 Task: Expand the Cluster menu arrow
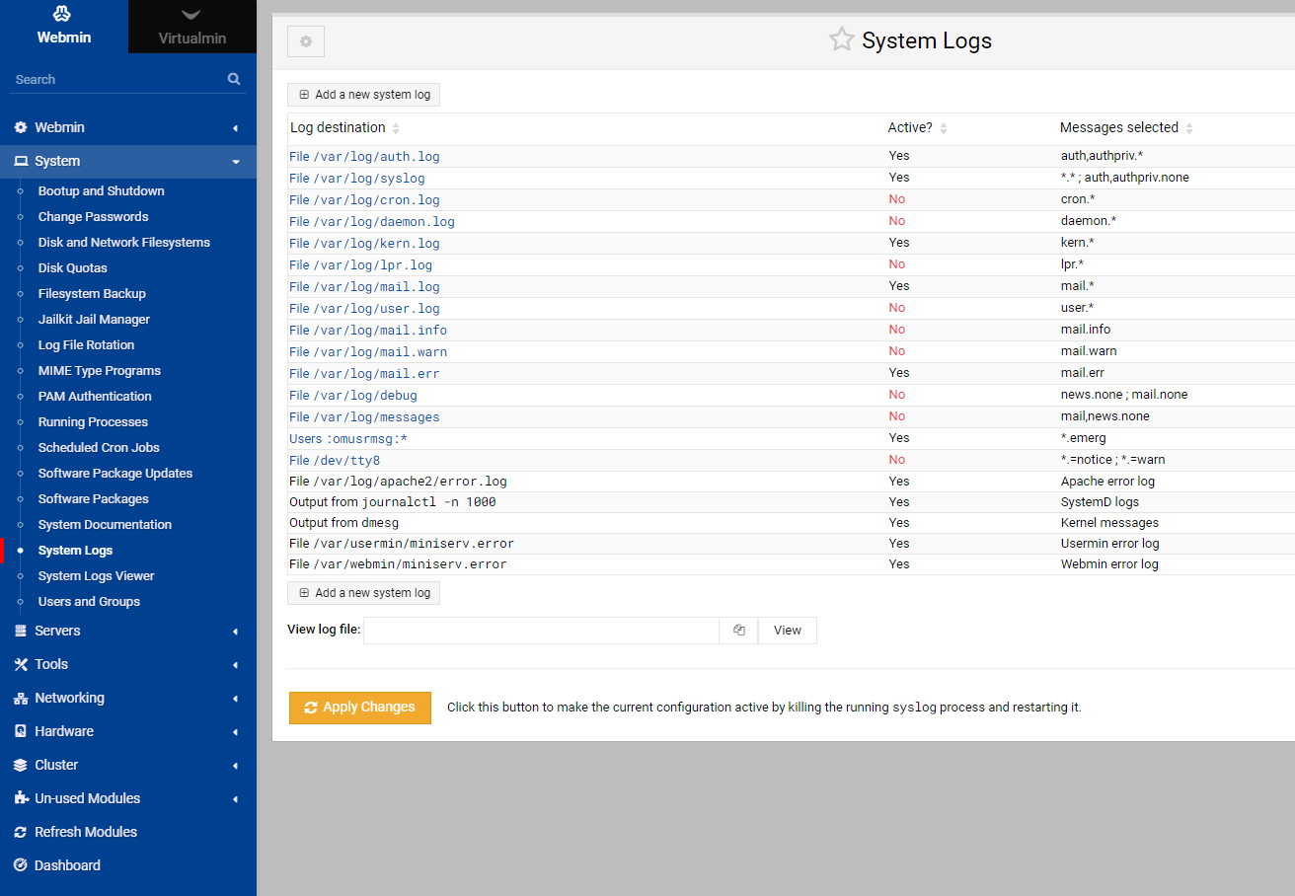click(x=235, y=766)
